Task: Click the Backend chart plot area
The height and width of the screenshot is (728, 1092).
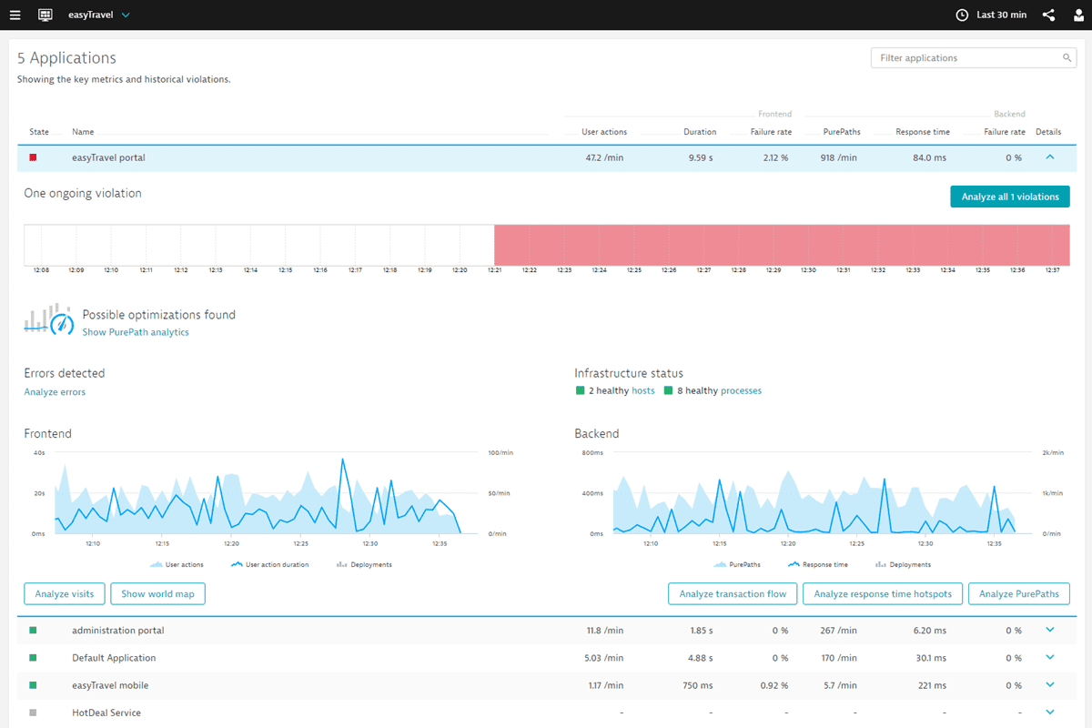Action: [x=822, y=492]
